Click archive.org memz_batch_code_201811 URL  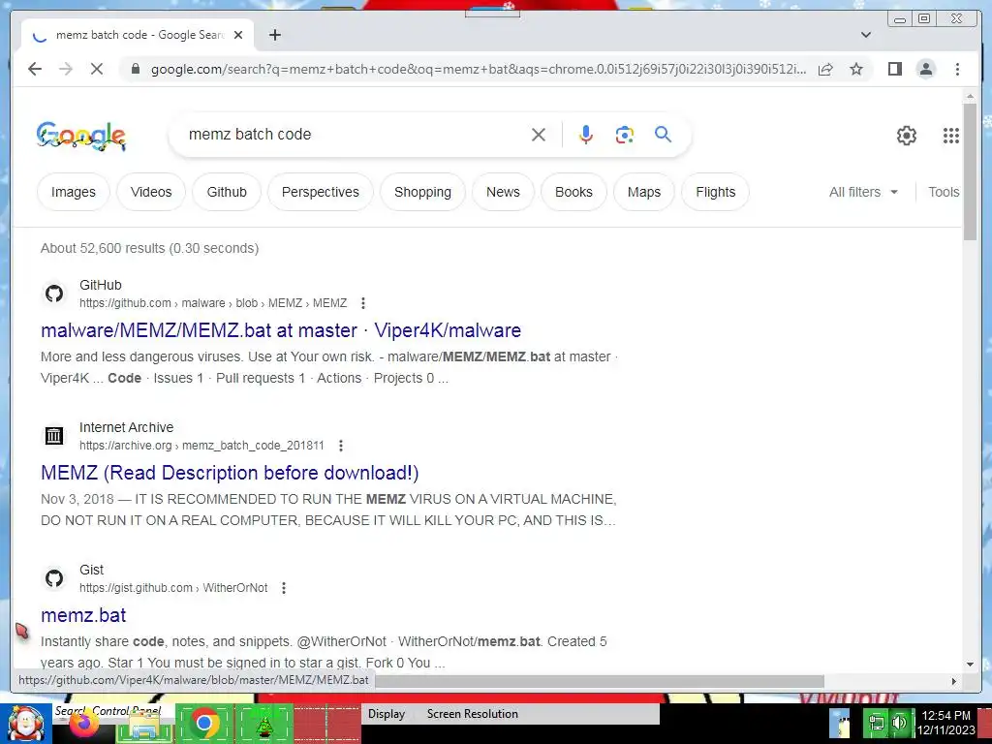coord(201,446)
